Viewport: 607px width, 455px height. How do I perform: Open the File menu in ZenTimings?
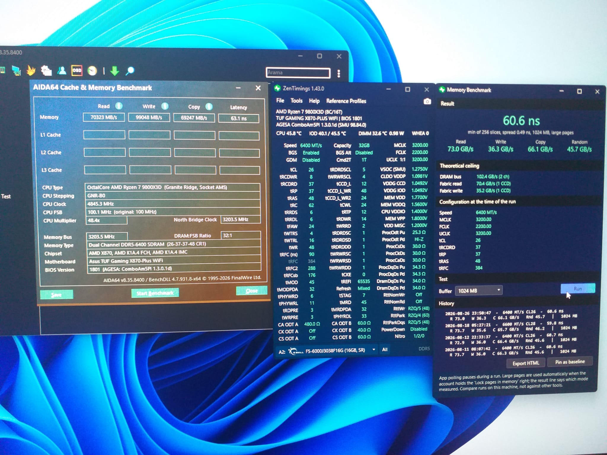280,101
